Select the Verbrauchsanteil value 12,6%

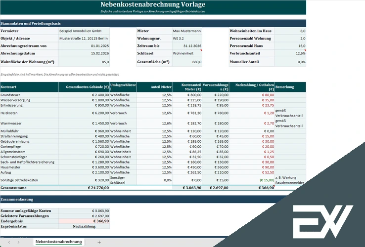coord(290,53)
